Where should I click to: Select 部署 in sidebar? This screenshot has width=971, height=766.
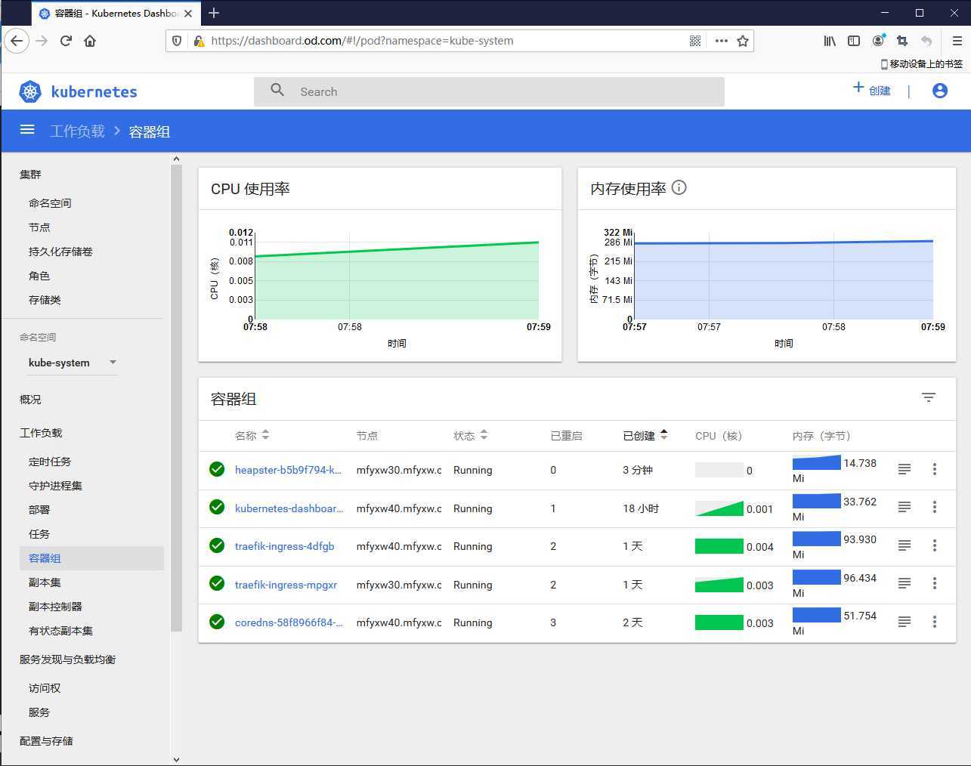[39, 510]
